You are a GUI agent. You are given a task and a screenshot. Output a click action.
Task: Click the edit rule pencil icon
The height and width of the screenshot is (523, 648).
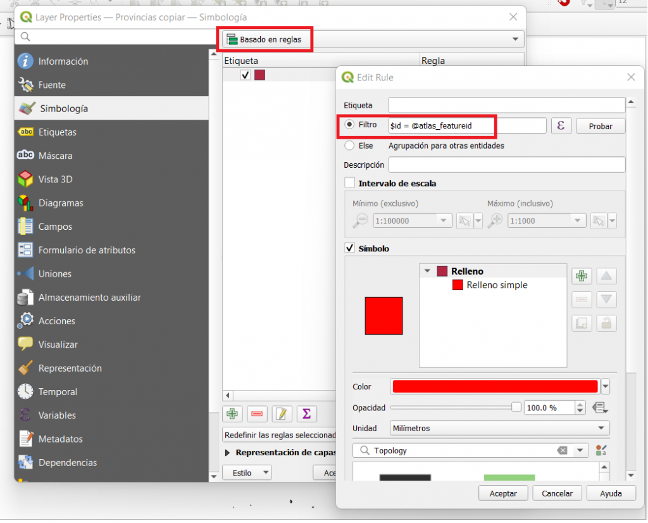282,414
